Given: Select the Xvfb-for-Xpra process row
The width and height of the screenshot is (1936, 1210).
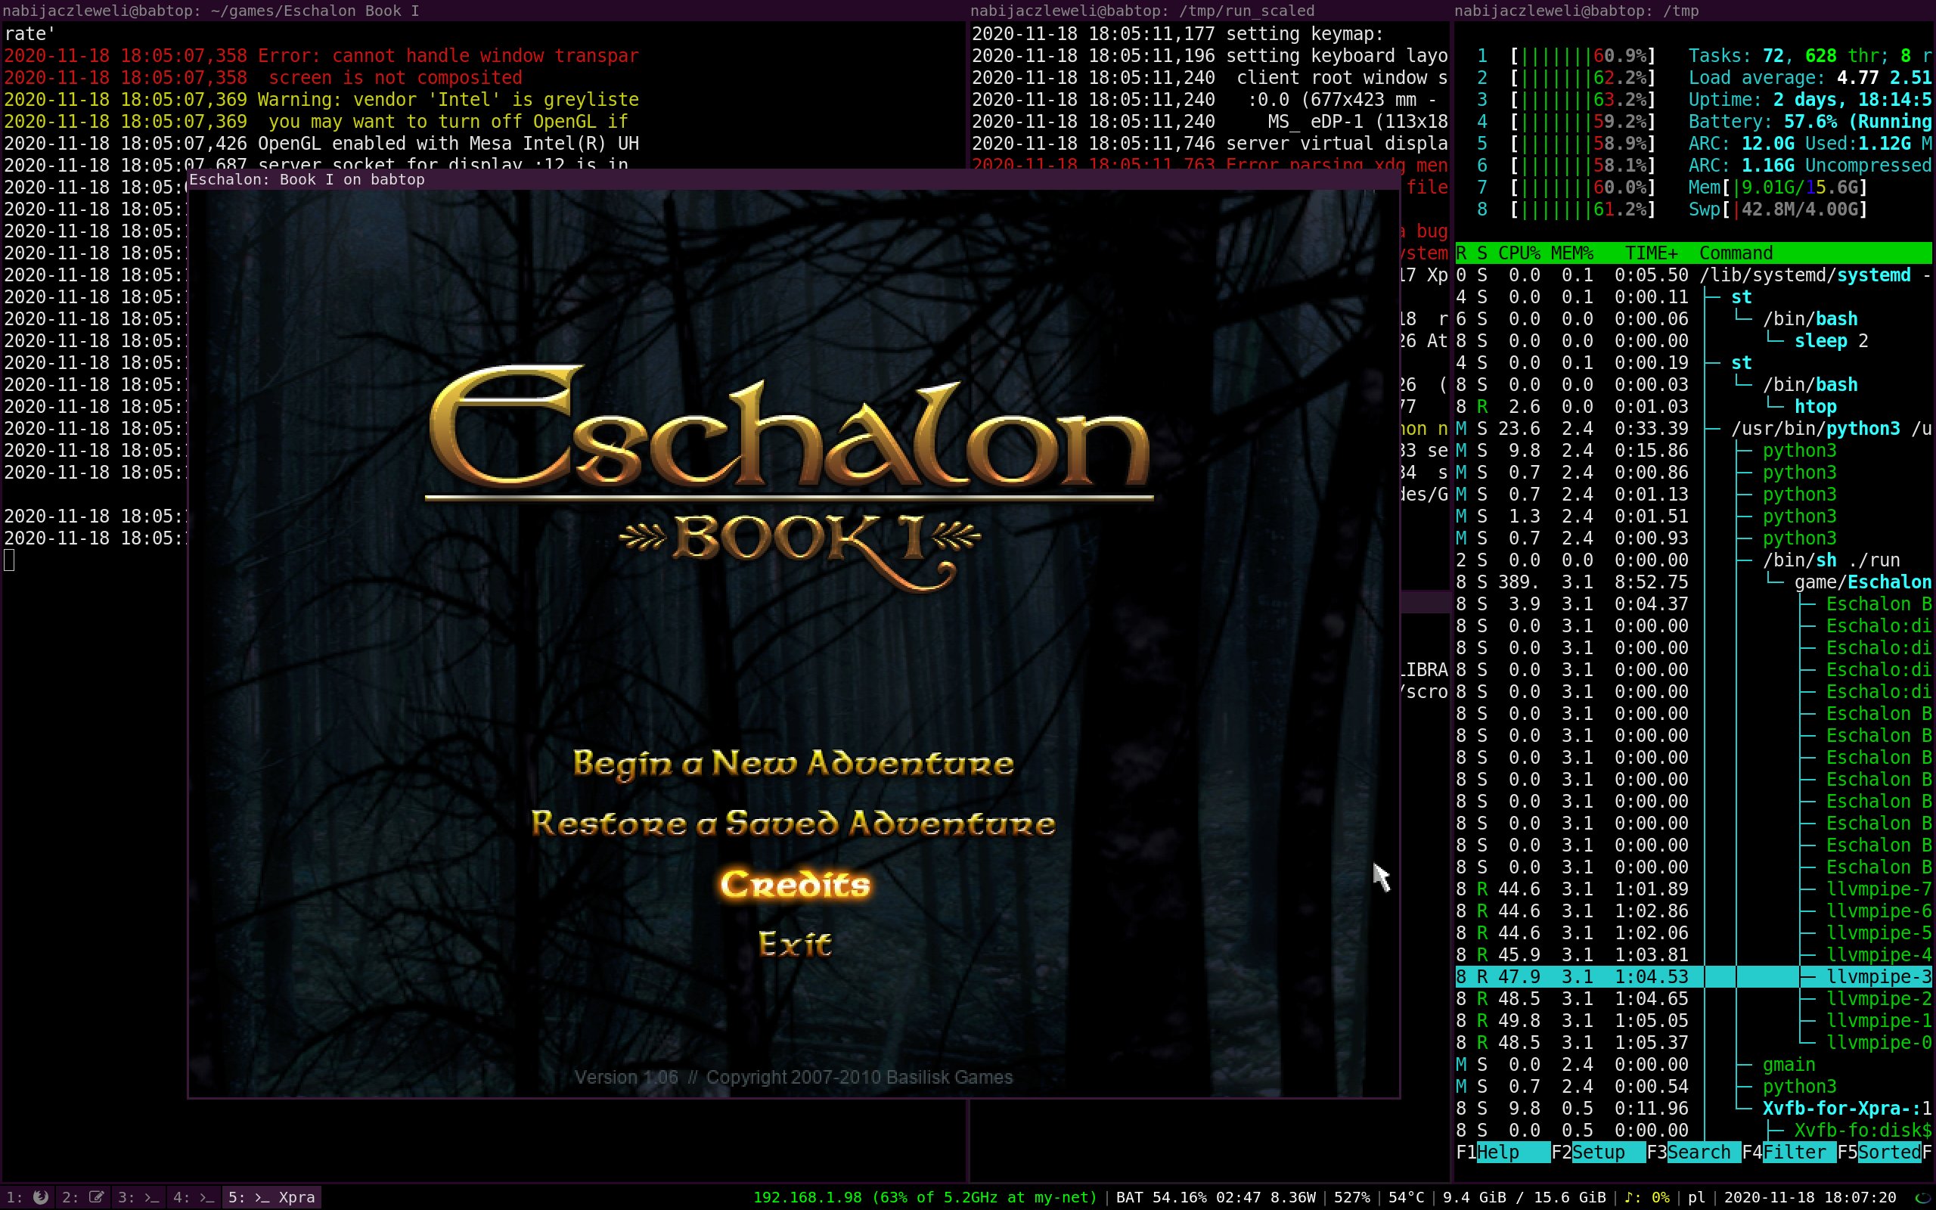Looking at the screenshot, I should point(1840,1109).
